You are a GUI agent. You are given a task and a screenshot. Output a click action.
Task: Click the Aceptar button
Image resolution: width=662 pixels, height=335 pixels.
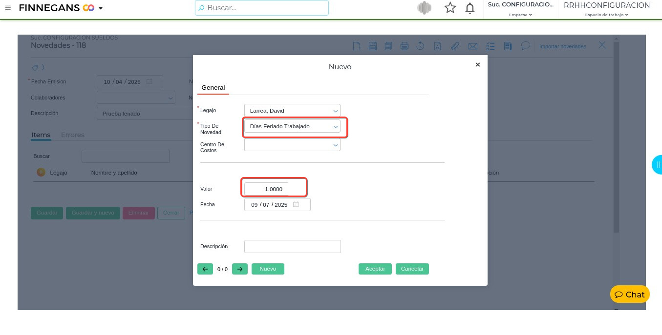click(x=375, y=269)
